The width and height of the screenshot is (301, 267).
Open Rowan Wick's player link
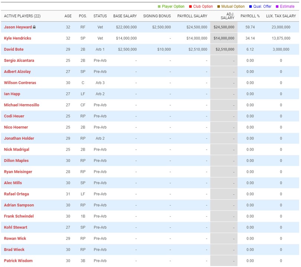(15, 238)
